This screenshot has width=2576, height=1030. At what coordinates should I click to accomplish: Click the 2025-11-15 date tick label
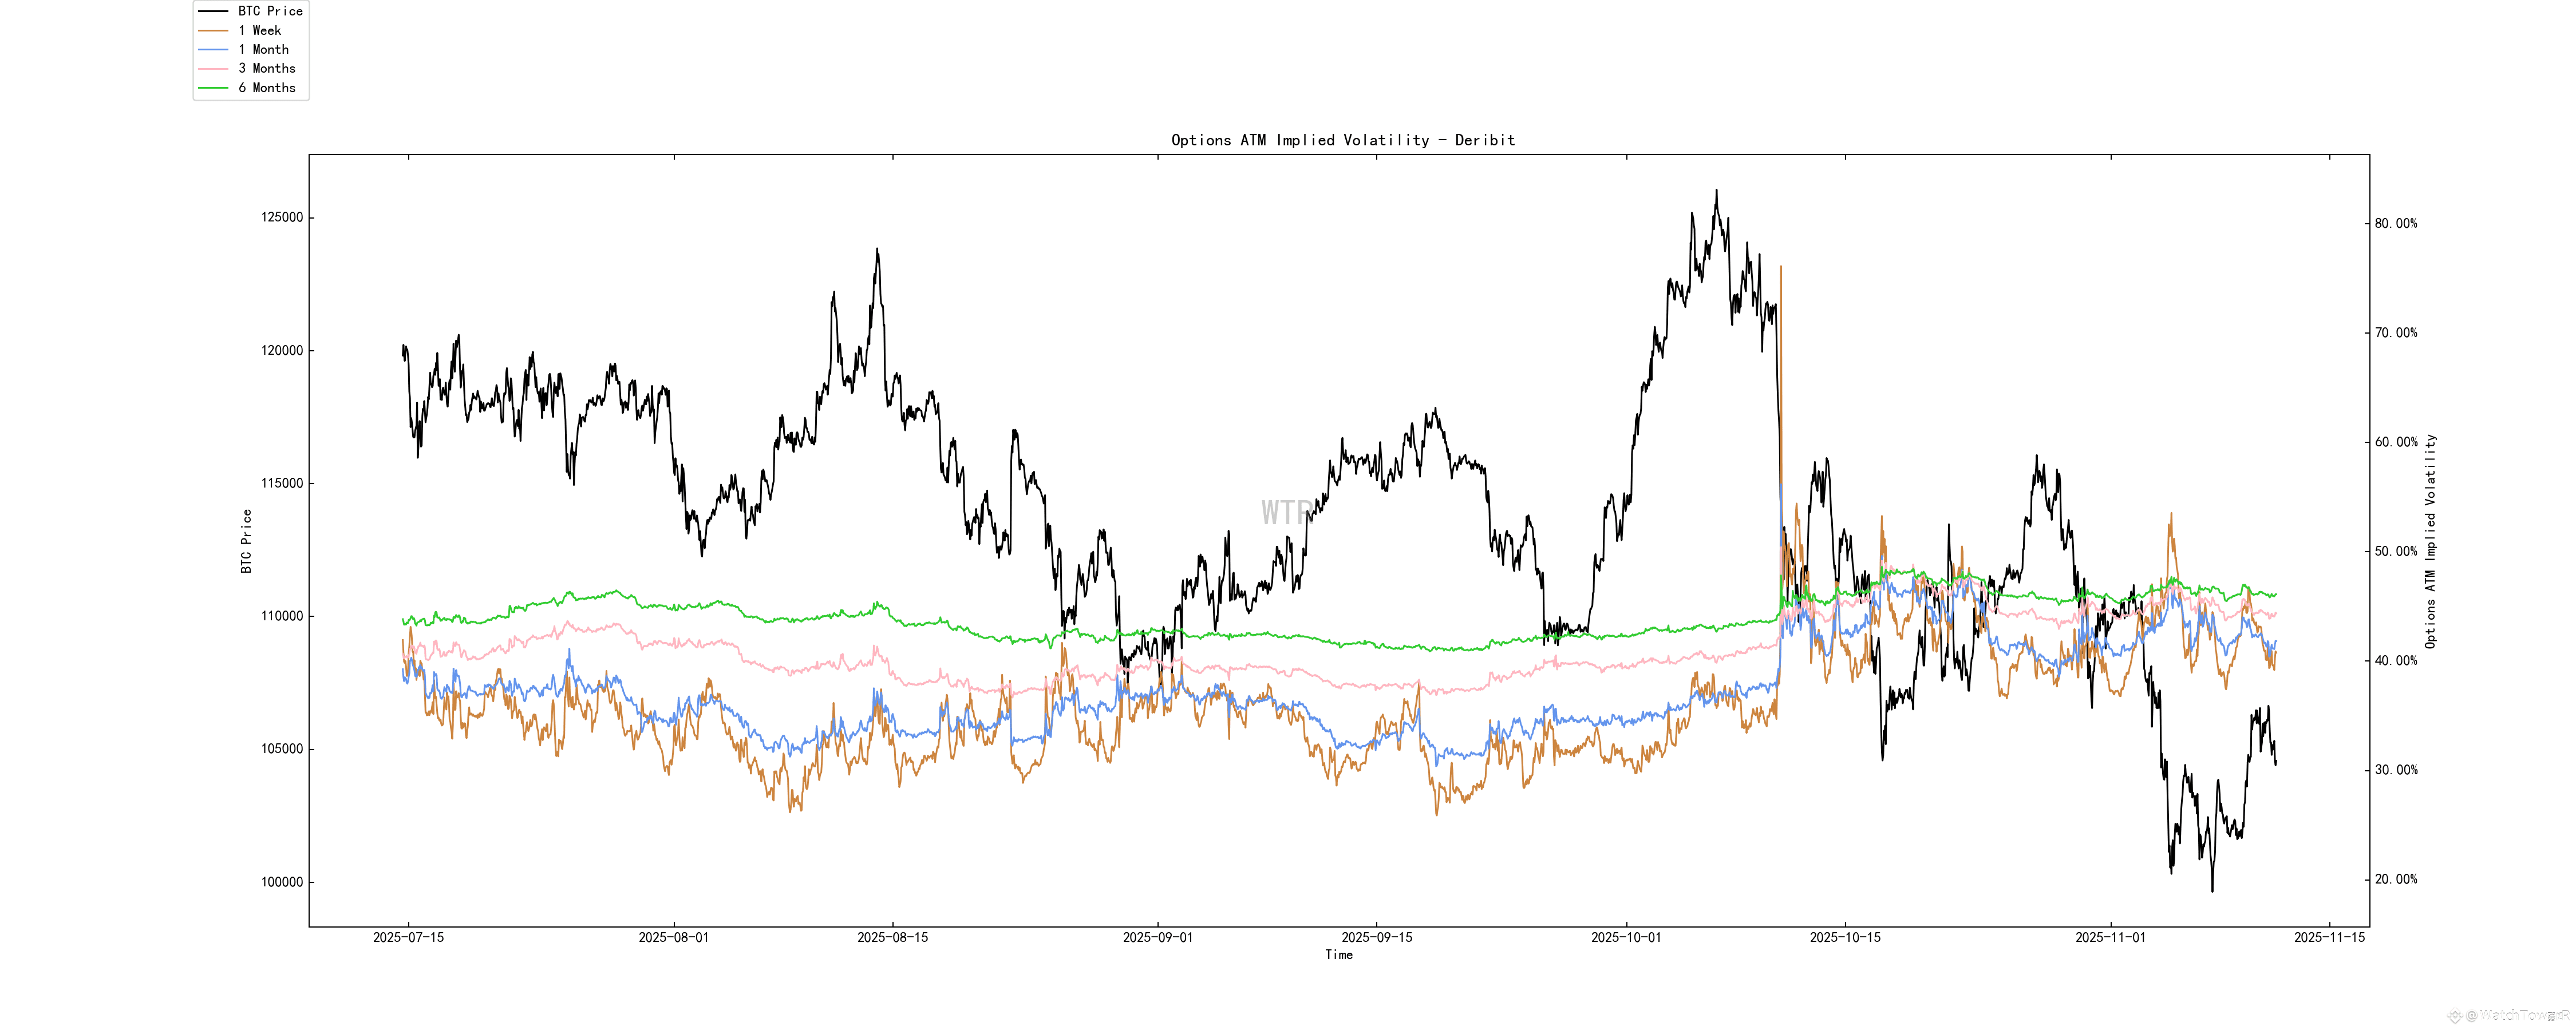pos(2329,938)
